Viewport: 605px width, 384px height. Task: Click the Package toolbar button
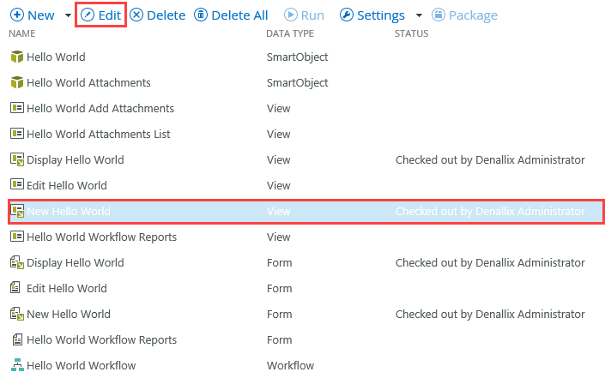pyautogui.click(x=464, y=15)
